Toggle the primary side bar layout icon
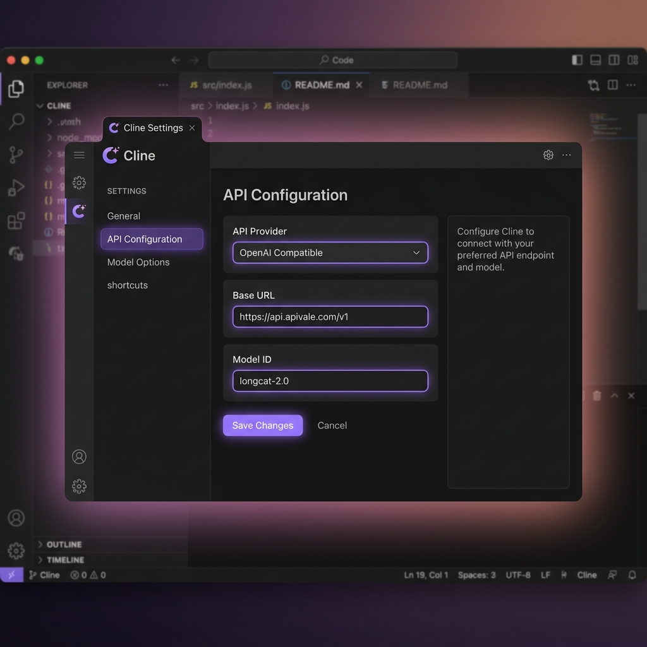Screen dimensions: 647x647 (577, 60)
